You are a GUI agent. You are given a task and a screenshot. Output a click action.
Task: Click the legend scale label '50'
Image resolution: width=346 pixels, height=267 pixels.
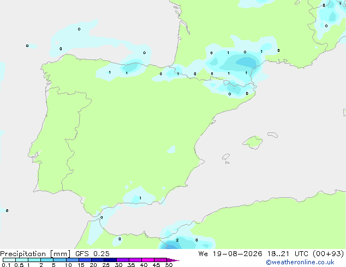click(169, 265)
